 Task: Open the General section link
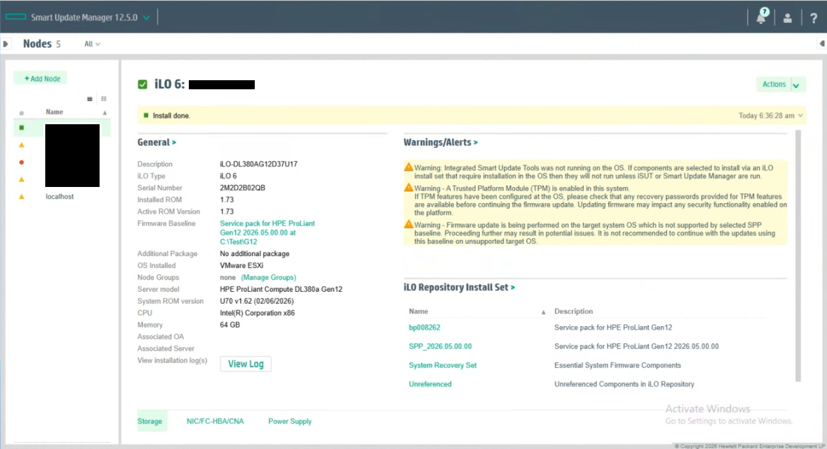(x=156, y=142)
